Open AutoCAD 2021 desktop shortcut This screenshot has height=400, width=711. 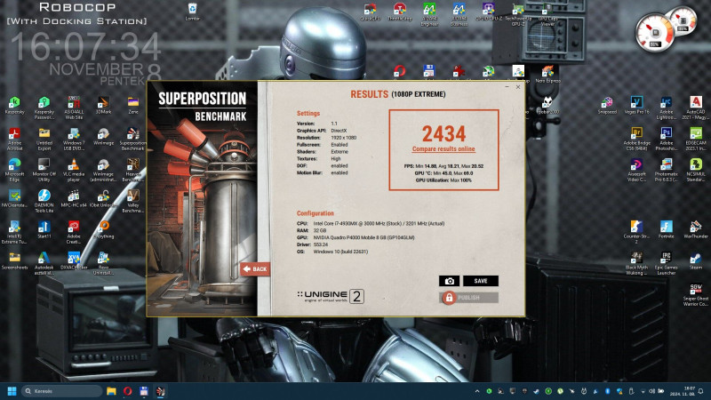[696, 108]
